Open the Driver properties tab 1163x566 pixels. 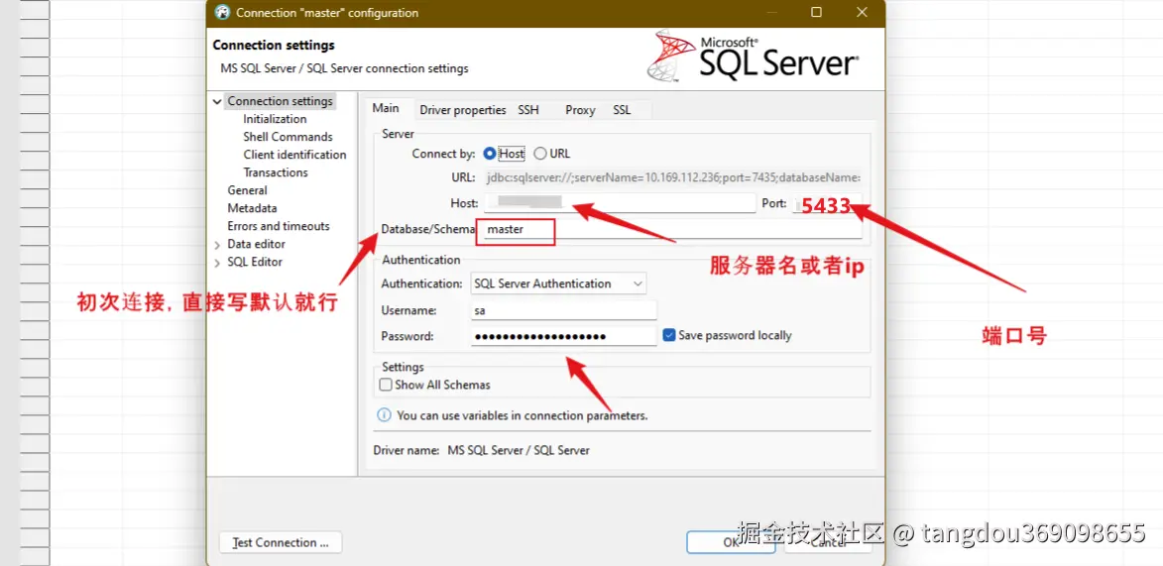(x=463, y=110)
